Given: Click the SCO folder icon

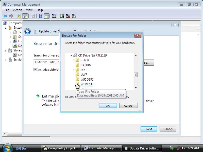Looking at the screenshot, I should pyautogui.click(x=77, y=70).
